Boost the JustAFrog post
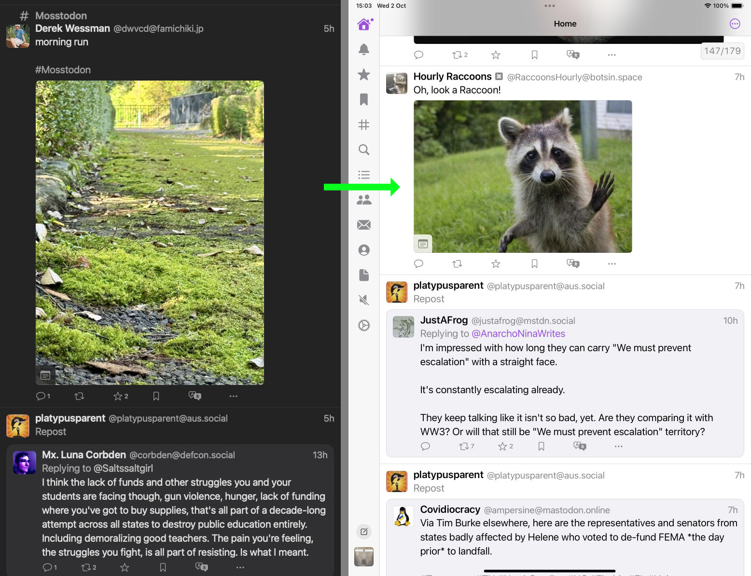Viewport: 751px width, 576px height. pyautogui.click(x=466, y=446)
